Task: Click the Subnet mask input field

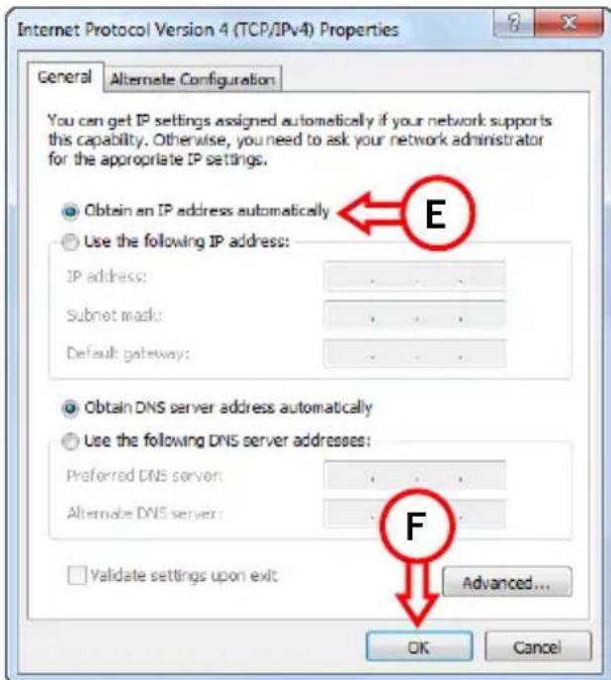Action: click(414, 315)
